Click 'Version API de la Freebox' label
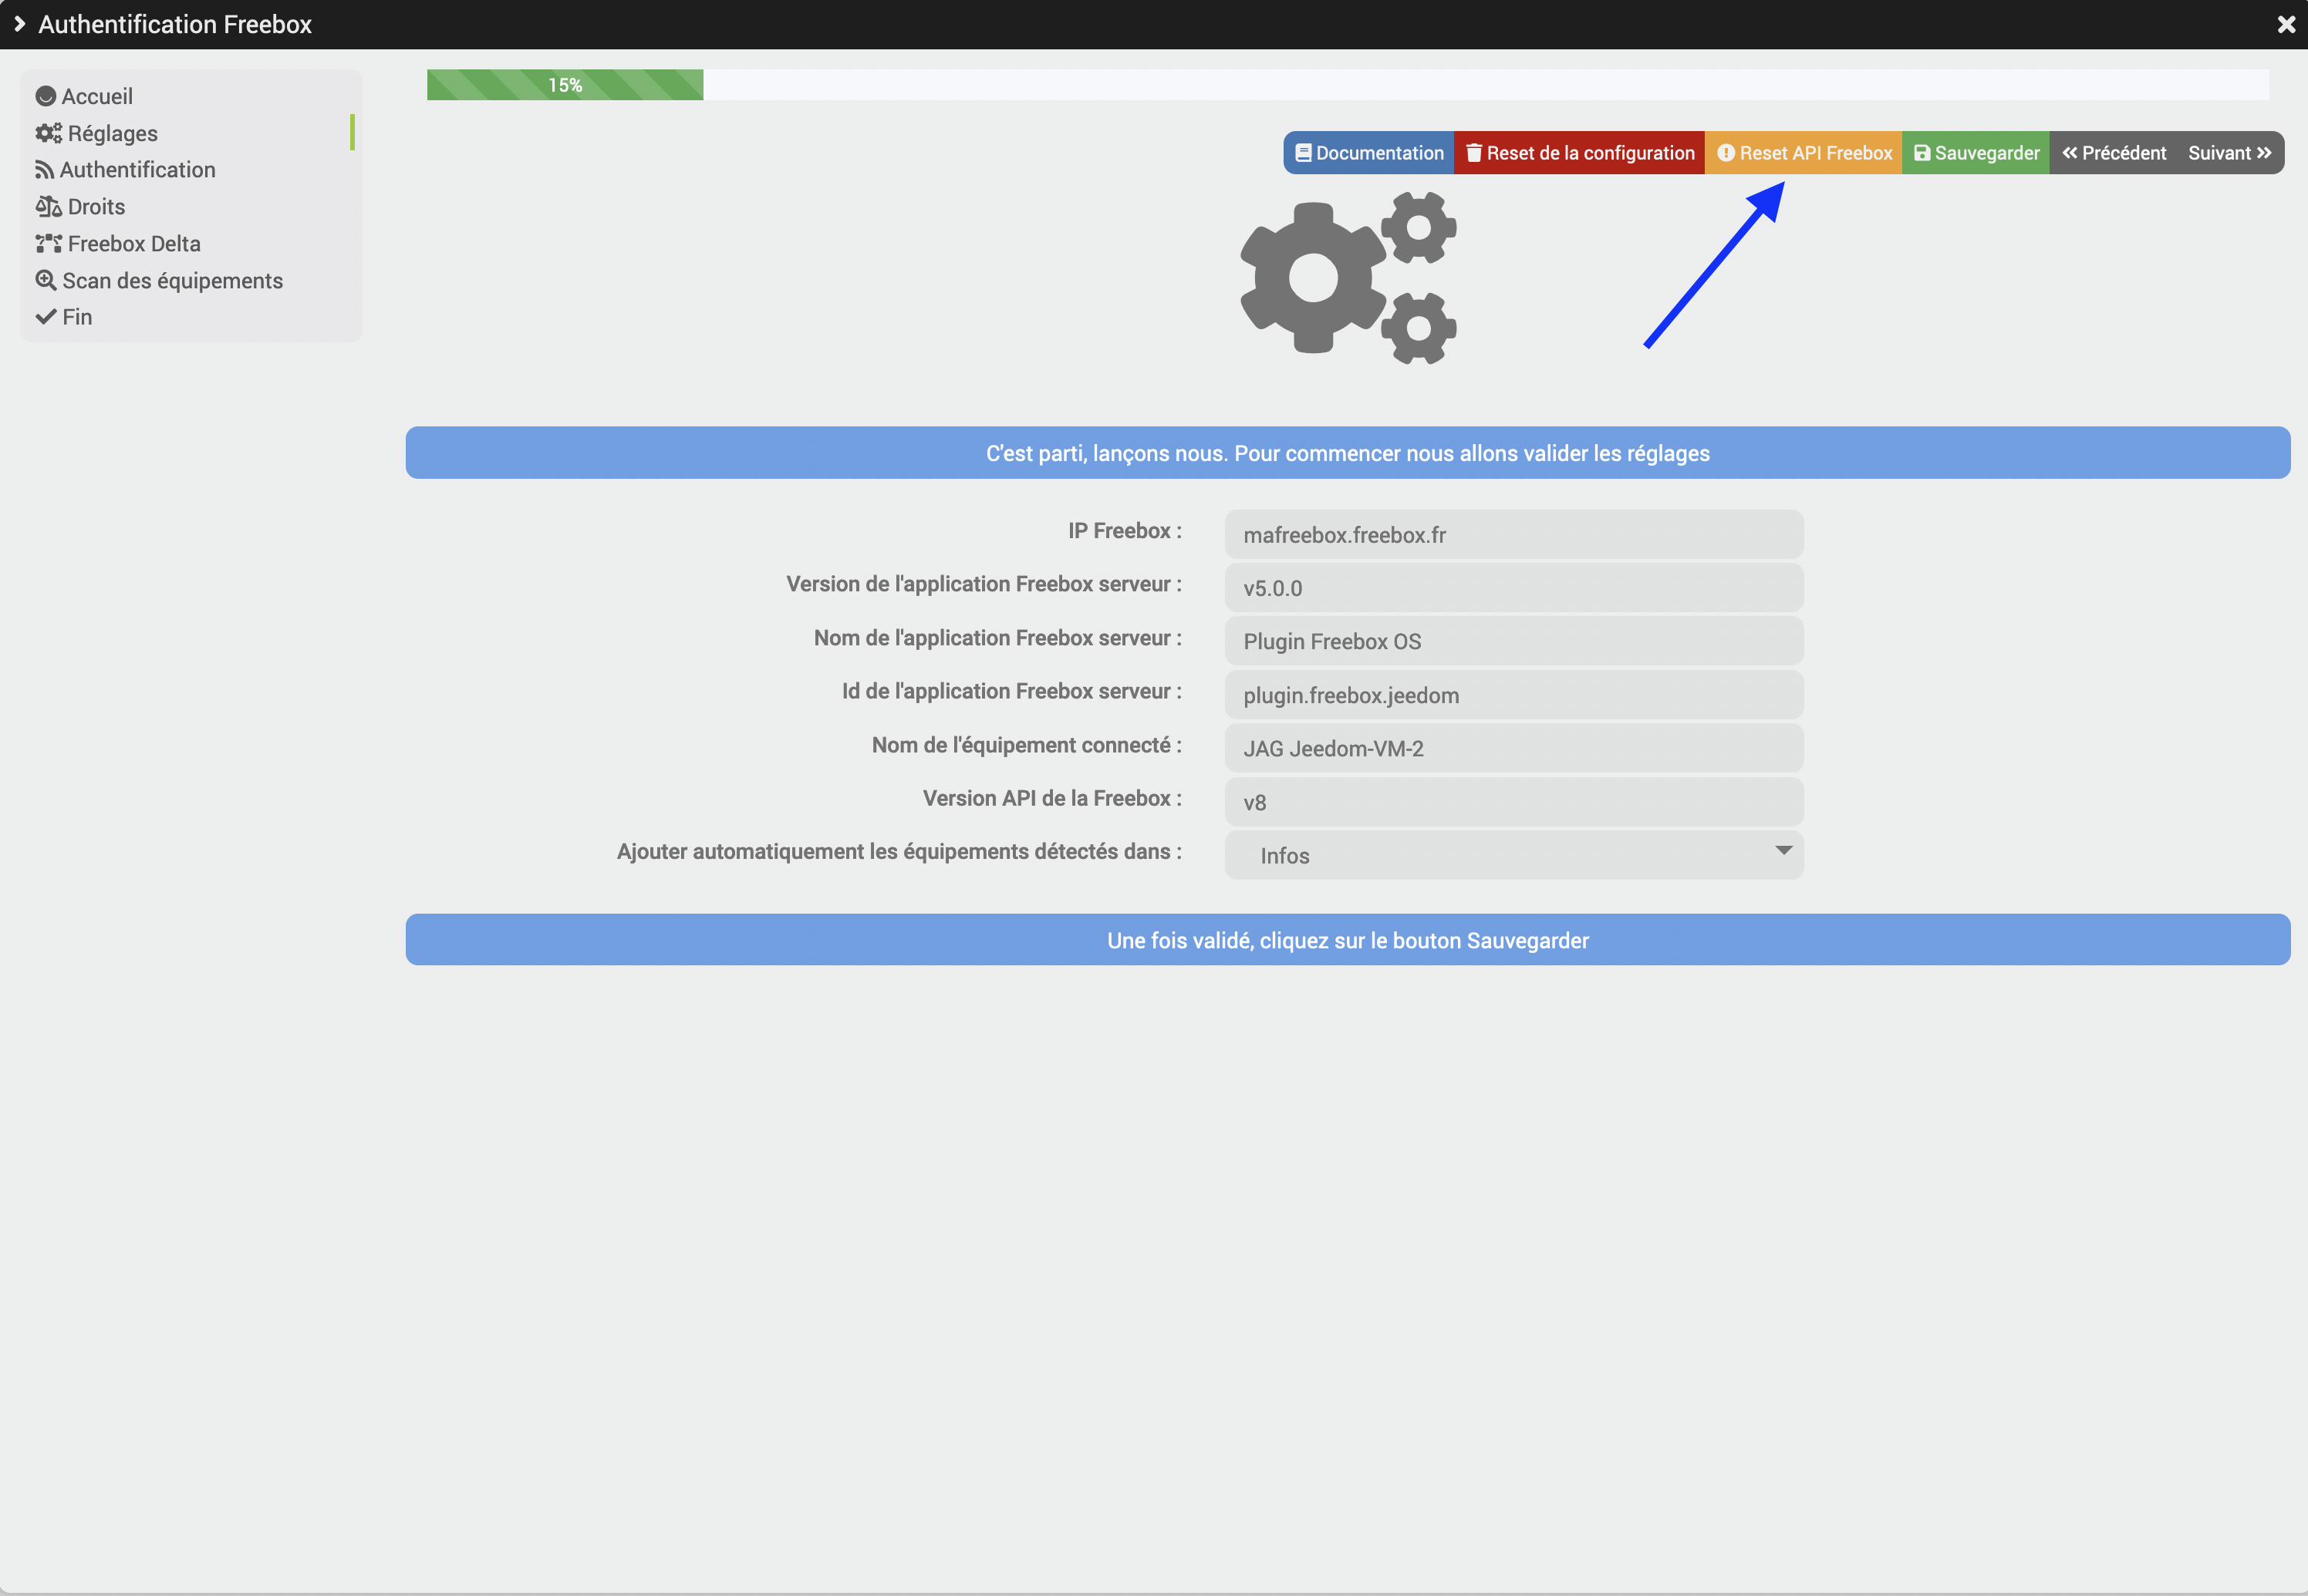 tap(1052, 798)
